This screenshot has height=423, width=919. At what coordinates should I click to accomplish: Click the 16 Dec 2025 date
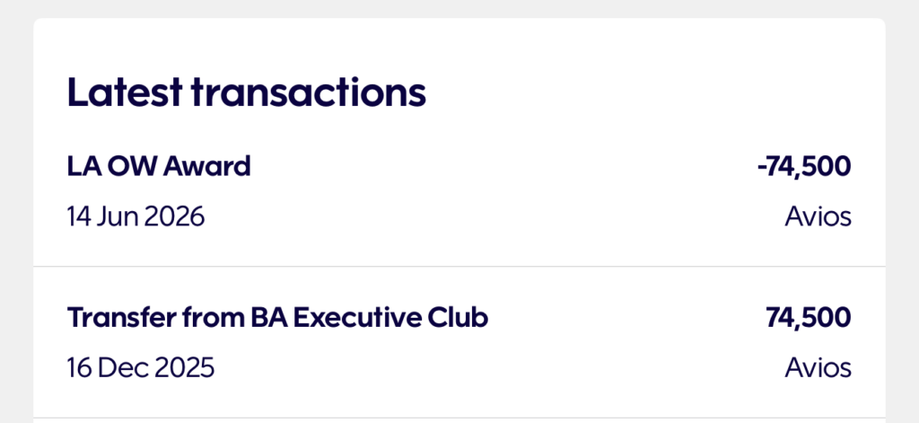point(141,367)
